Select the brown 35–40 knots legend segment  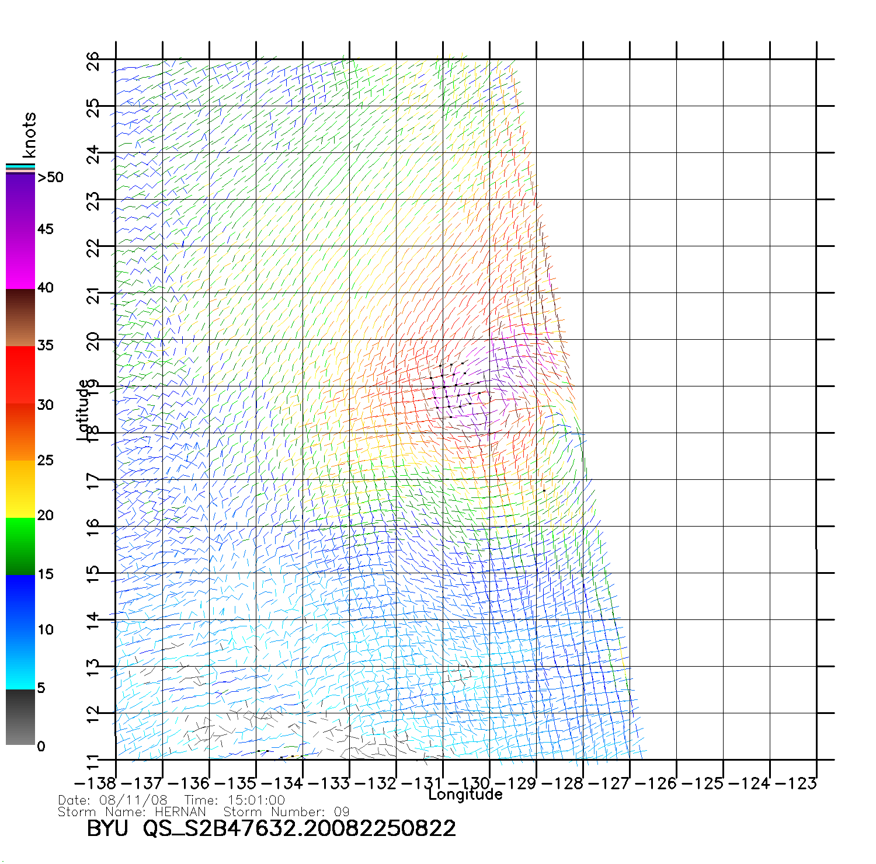20,318
